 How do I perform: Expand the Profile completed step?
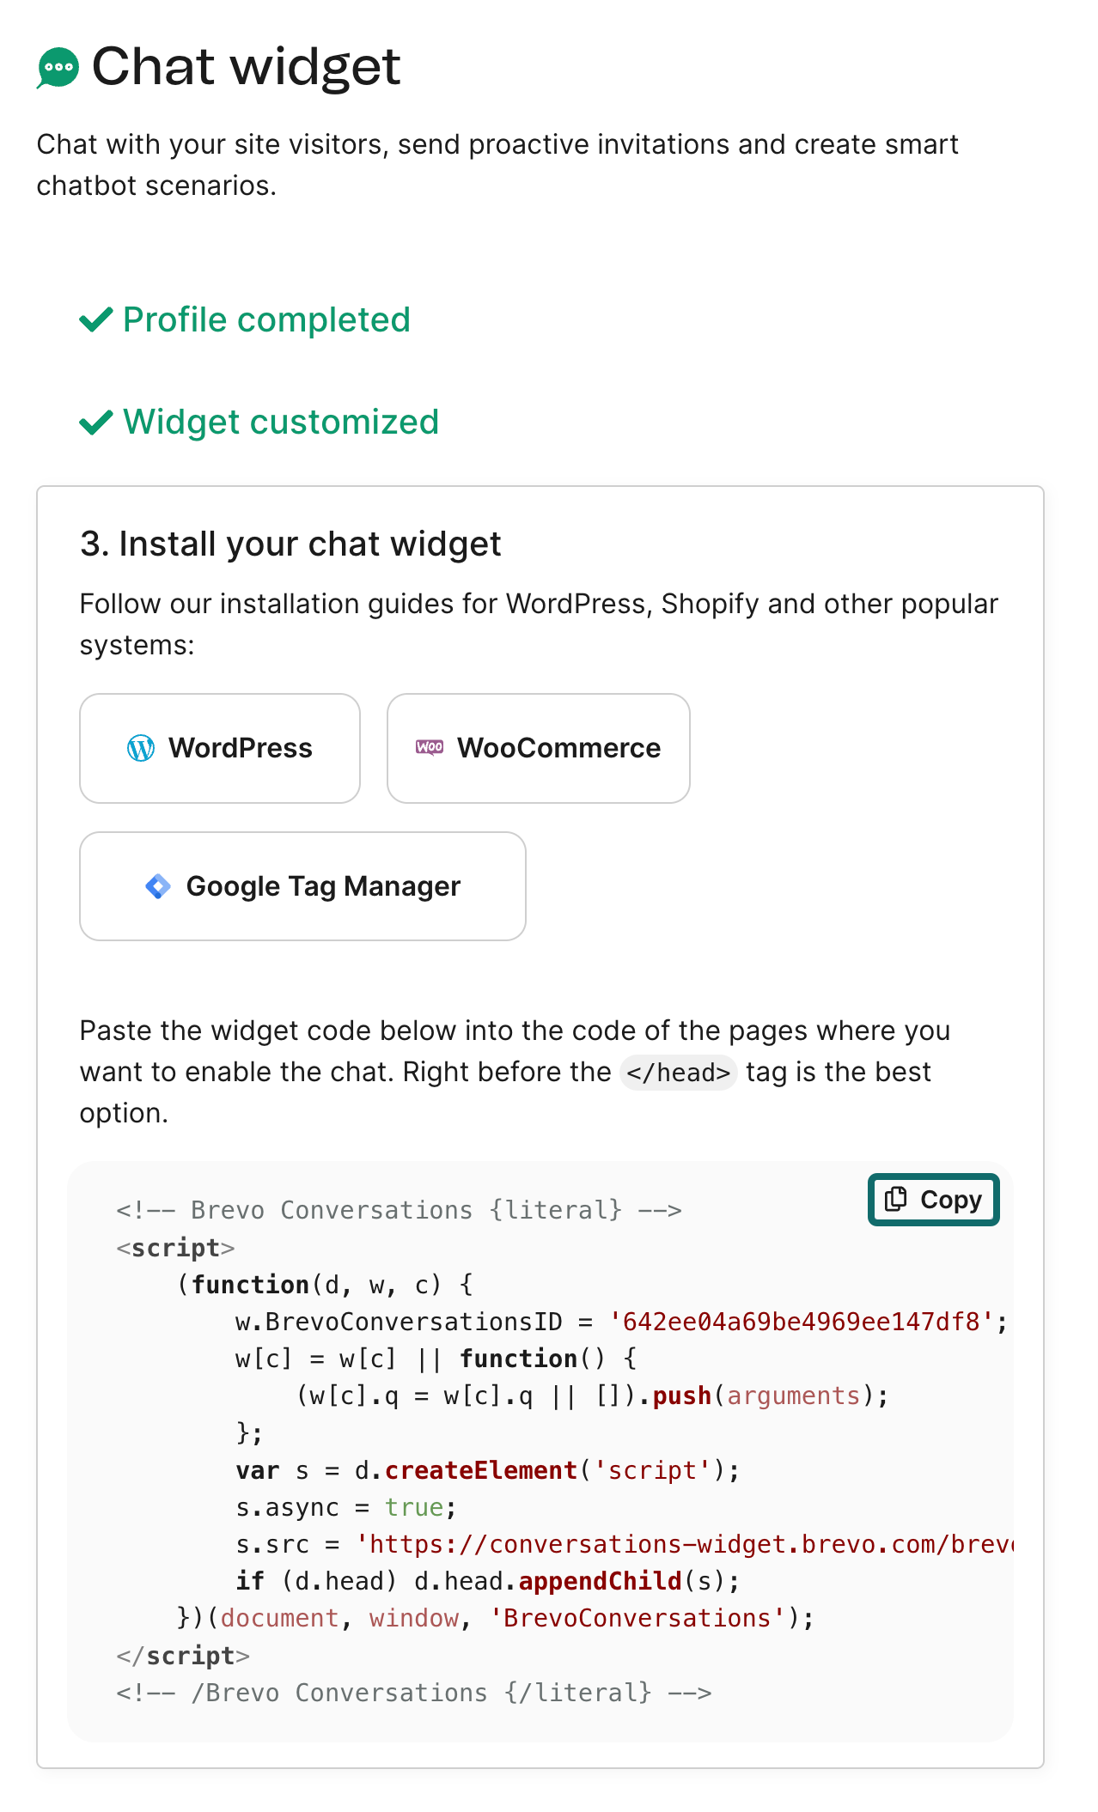click(245, 319)
